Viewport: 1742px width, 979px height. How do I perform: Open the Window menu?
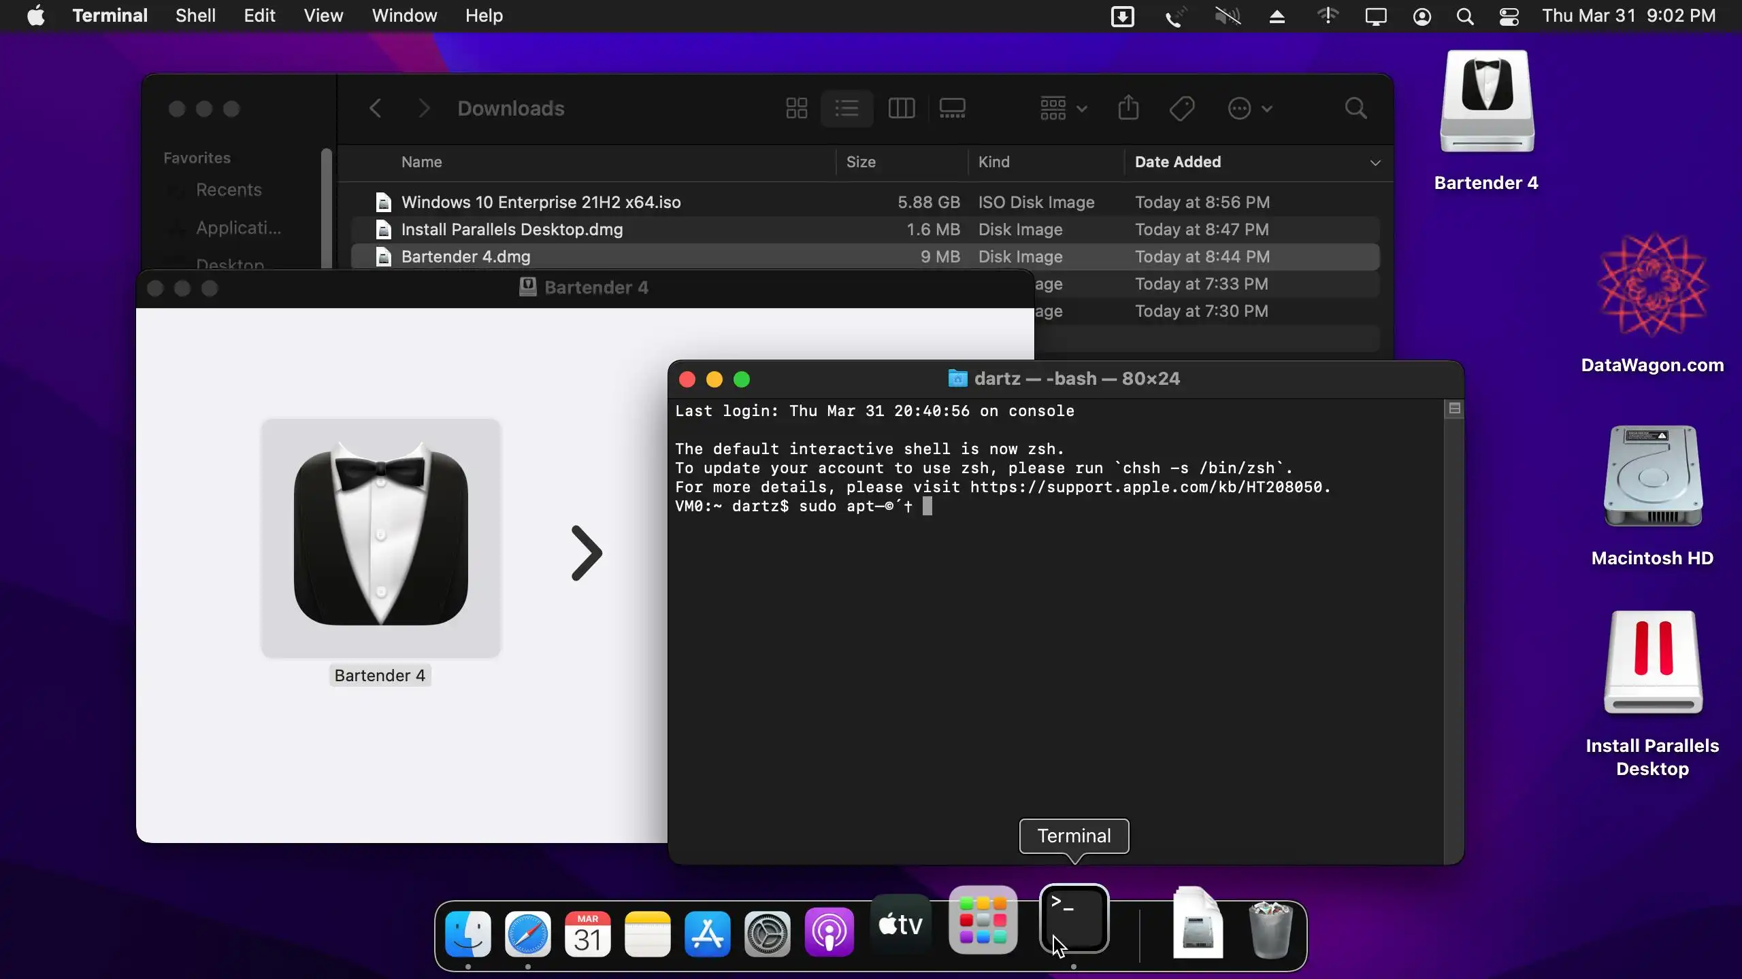404,16
